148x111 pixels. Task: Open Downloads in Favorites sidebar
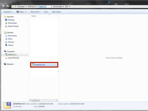12,23
